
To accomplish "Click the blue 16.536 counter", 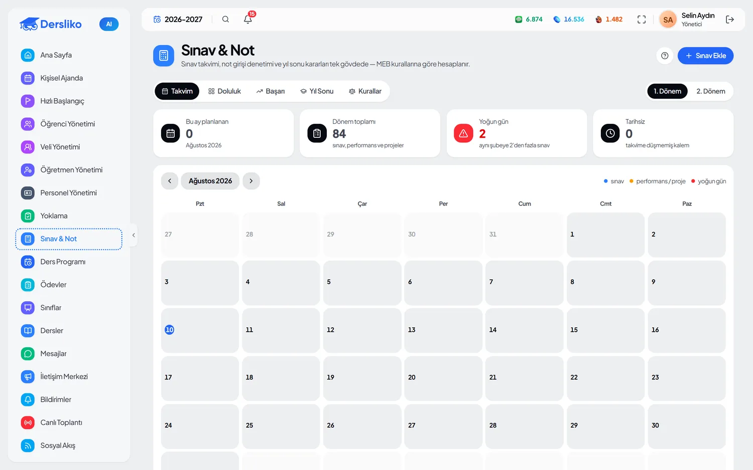I will (x=569, y=20).
